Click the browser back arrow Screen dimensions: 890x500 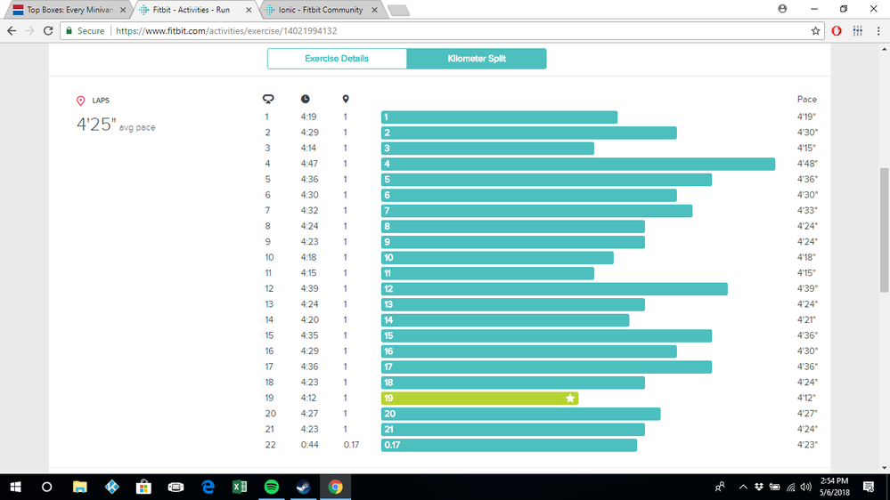(12, 30)
